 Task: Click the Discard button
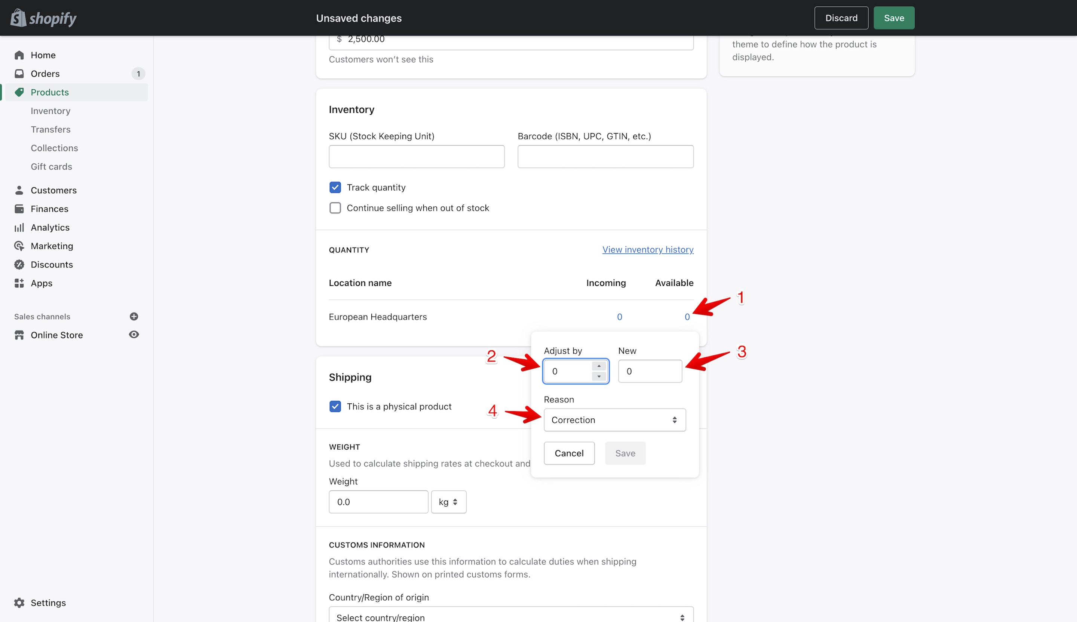click(841, 18)
